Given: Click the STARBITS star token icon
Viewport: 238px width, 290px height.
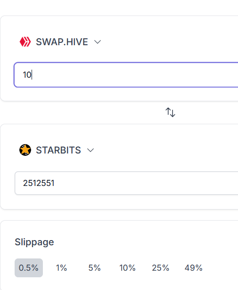Looking at the screenshot, I should tap(25, 150).
